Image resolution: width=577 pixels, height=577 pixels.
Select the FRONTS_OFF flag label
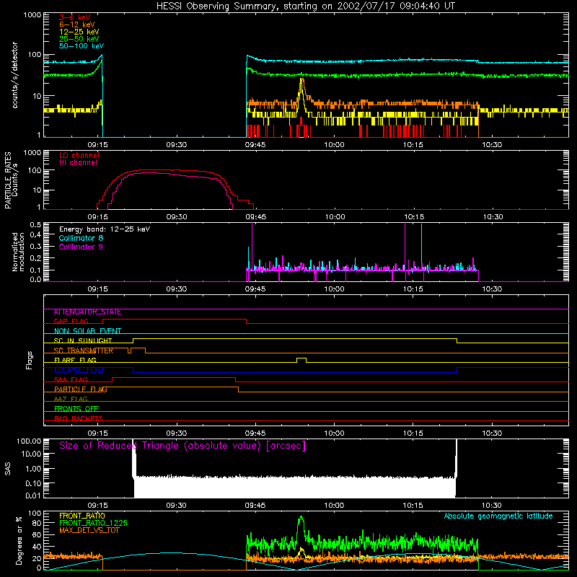[76, 409]
